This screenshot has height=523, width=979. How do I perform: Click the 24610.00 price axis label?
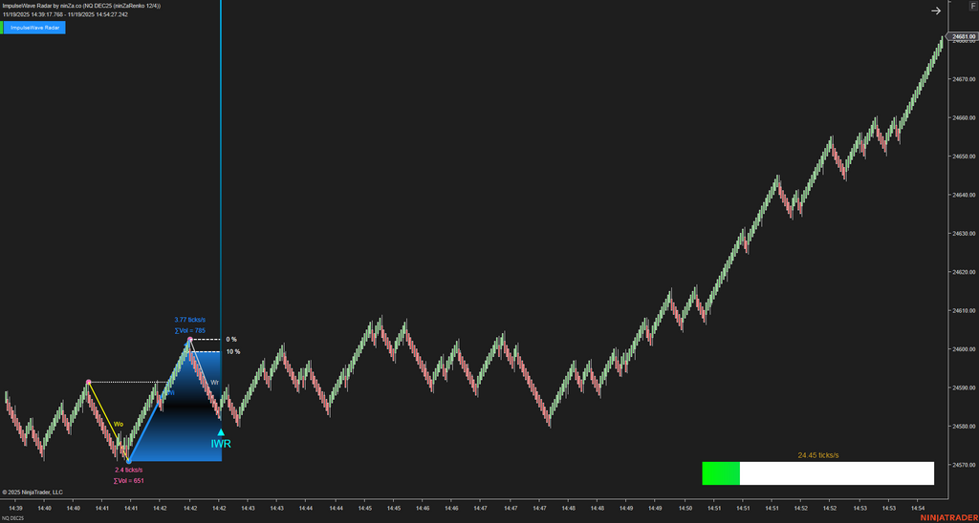click(964, 310)
